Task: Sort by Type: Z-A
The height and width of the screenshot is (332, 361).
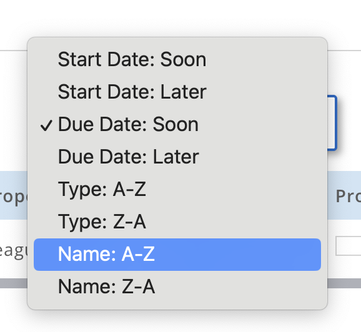Action: pyautogui.click(x=177, y=222)
